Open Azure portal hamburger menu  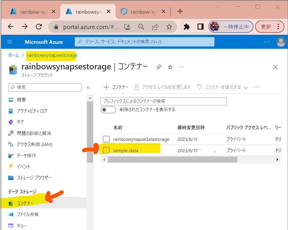coord(10,42)
